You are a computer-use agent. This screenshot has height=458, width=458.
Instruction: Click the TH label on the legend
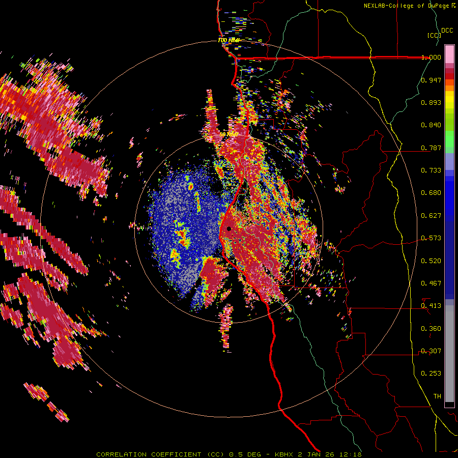click(x=437, y=396)
